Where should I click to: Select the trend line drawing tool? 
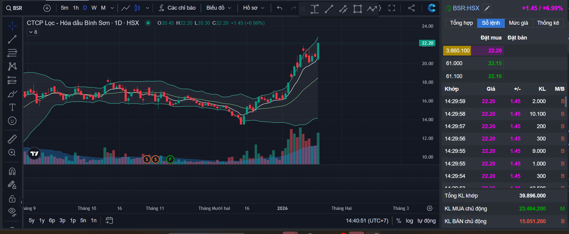pyautogui.click(x=12, y=40)
